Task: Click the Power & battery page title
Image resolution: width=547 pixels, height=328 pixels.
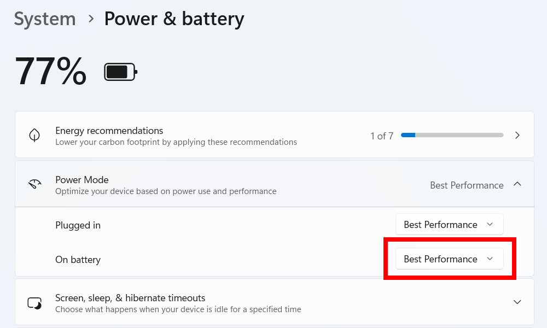Action: tap(174, 19)
